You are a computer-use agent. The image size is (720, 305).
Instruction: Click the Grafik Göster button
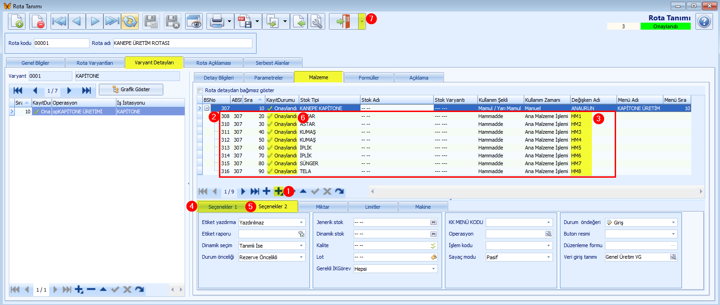coord(131,89)
